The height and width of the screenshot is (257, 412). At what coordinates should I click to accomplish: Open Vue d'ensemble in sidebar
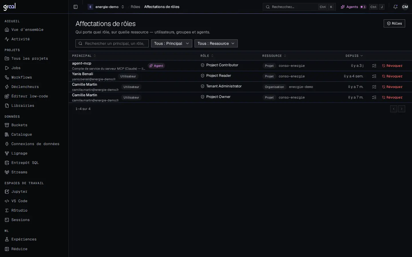[34, 30]
